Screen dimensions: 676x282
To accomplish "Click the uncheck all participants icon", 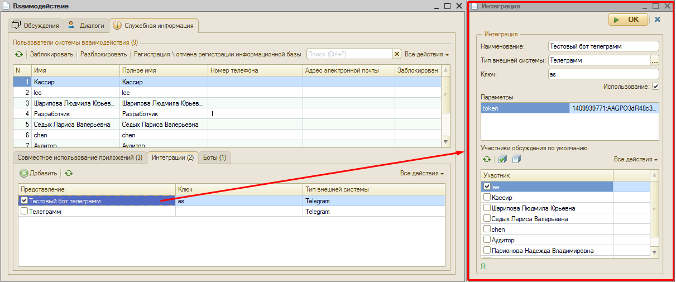I will point(516,159).
